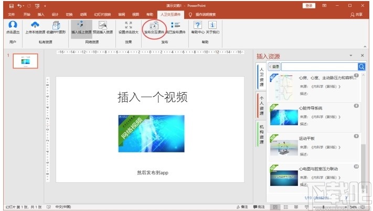Viewport: 373px width, 211px height.
Task: Save the presentation via quick access toolbar
Action: click(x=11, y=6)
